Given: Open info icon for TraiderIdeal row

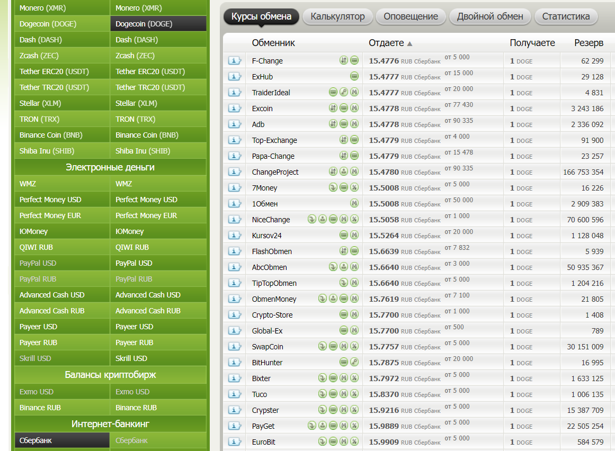Looking at the screenshot, I should coord(234,93).
